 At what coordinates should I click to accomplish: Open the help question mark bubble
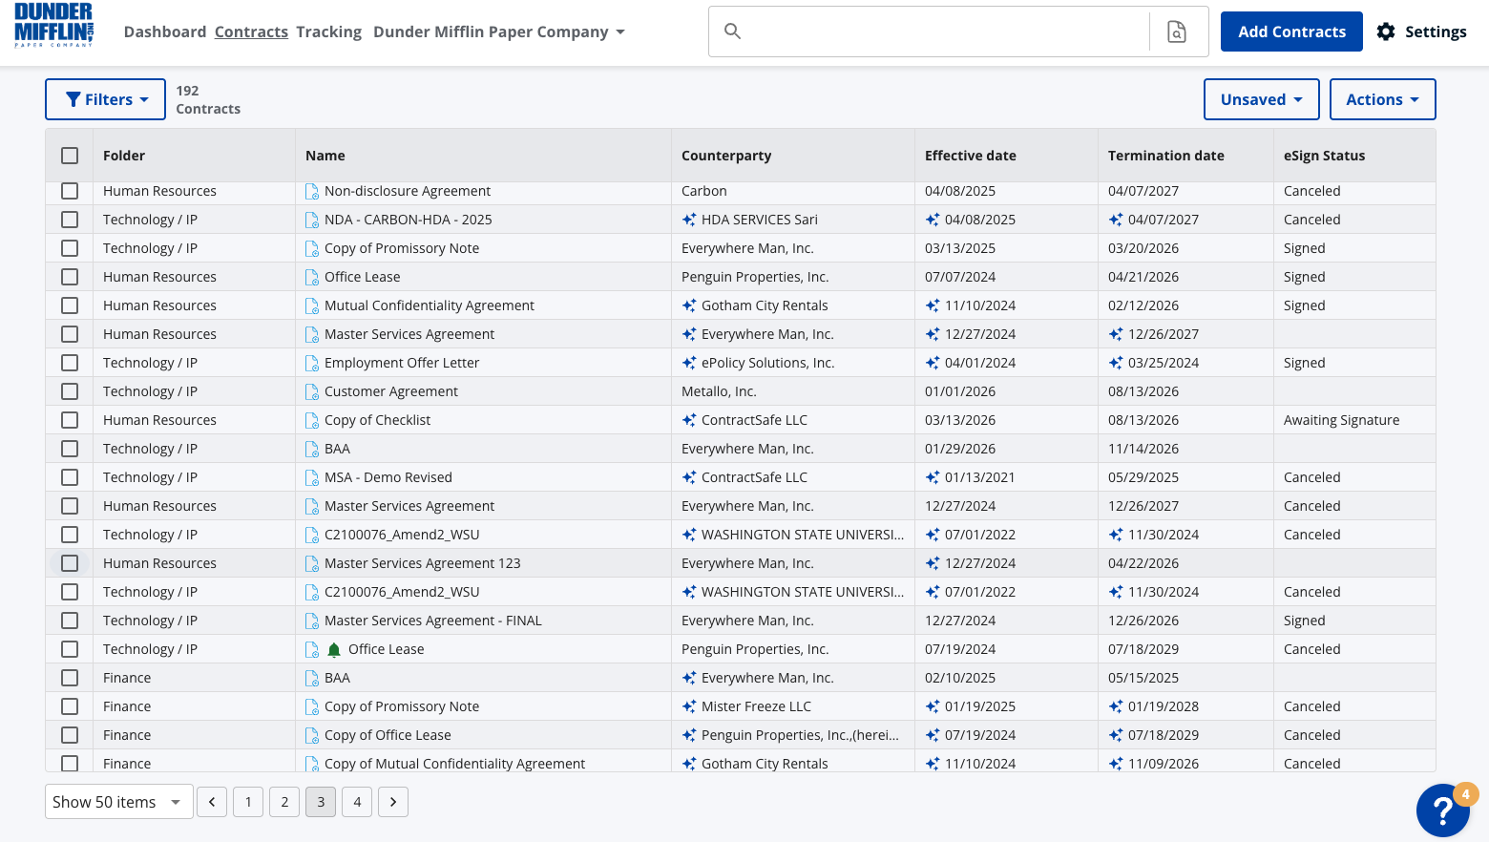point(1442,810)
